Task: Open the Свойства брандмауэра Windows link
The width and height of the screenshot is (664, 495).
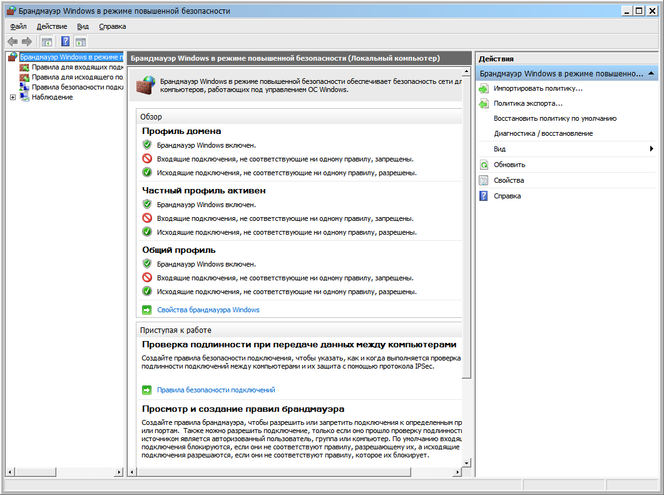Action: [208, 310]
